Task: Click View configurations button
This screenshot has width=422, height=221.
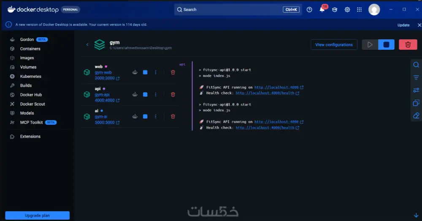Action: (334, 45)
